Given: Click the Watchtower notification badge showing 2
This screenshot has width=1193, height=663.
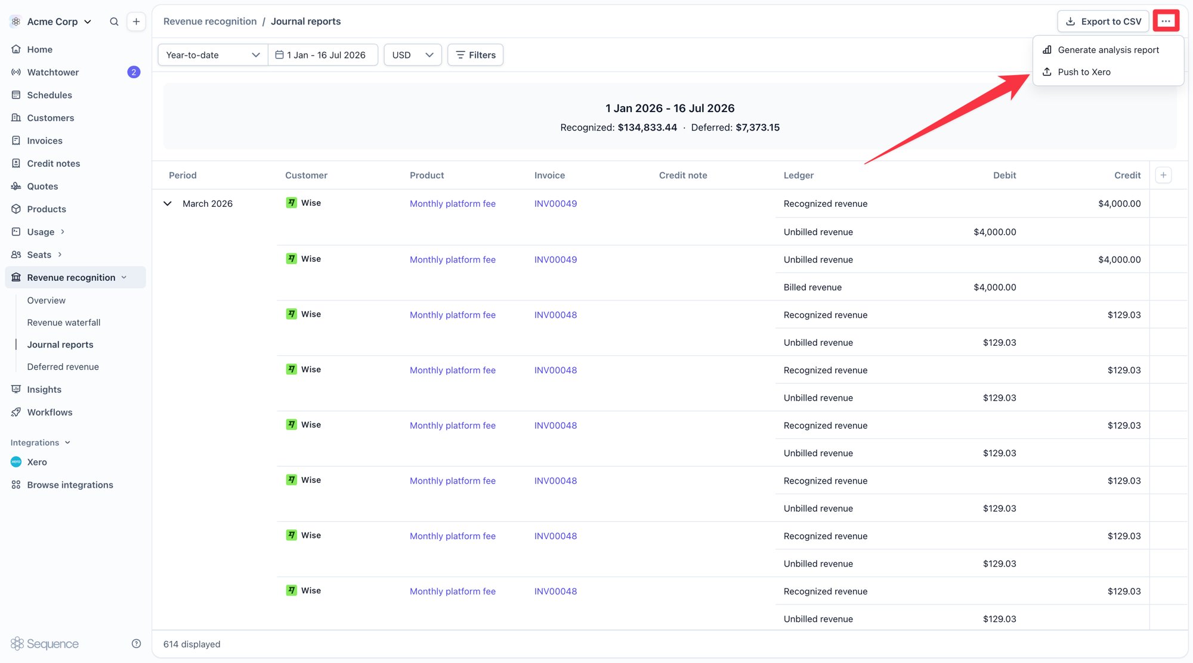Looking at the screenshot, I should pyautogui.click(x=134, y=72).
